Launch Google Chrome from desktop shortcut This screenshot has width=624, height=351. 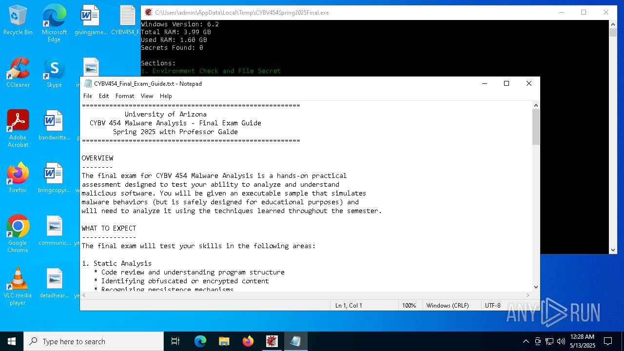click(18, 234)
